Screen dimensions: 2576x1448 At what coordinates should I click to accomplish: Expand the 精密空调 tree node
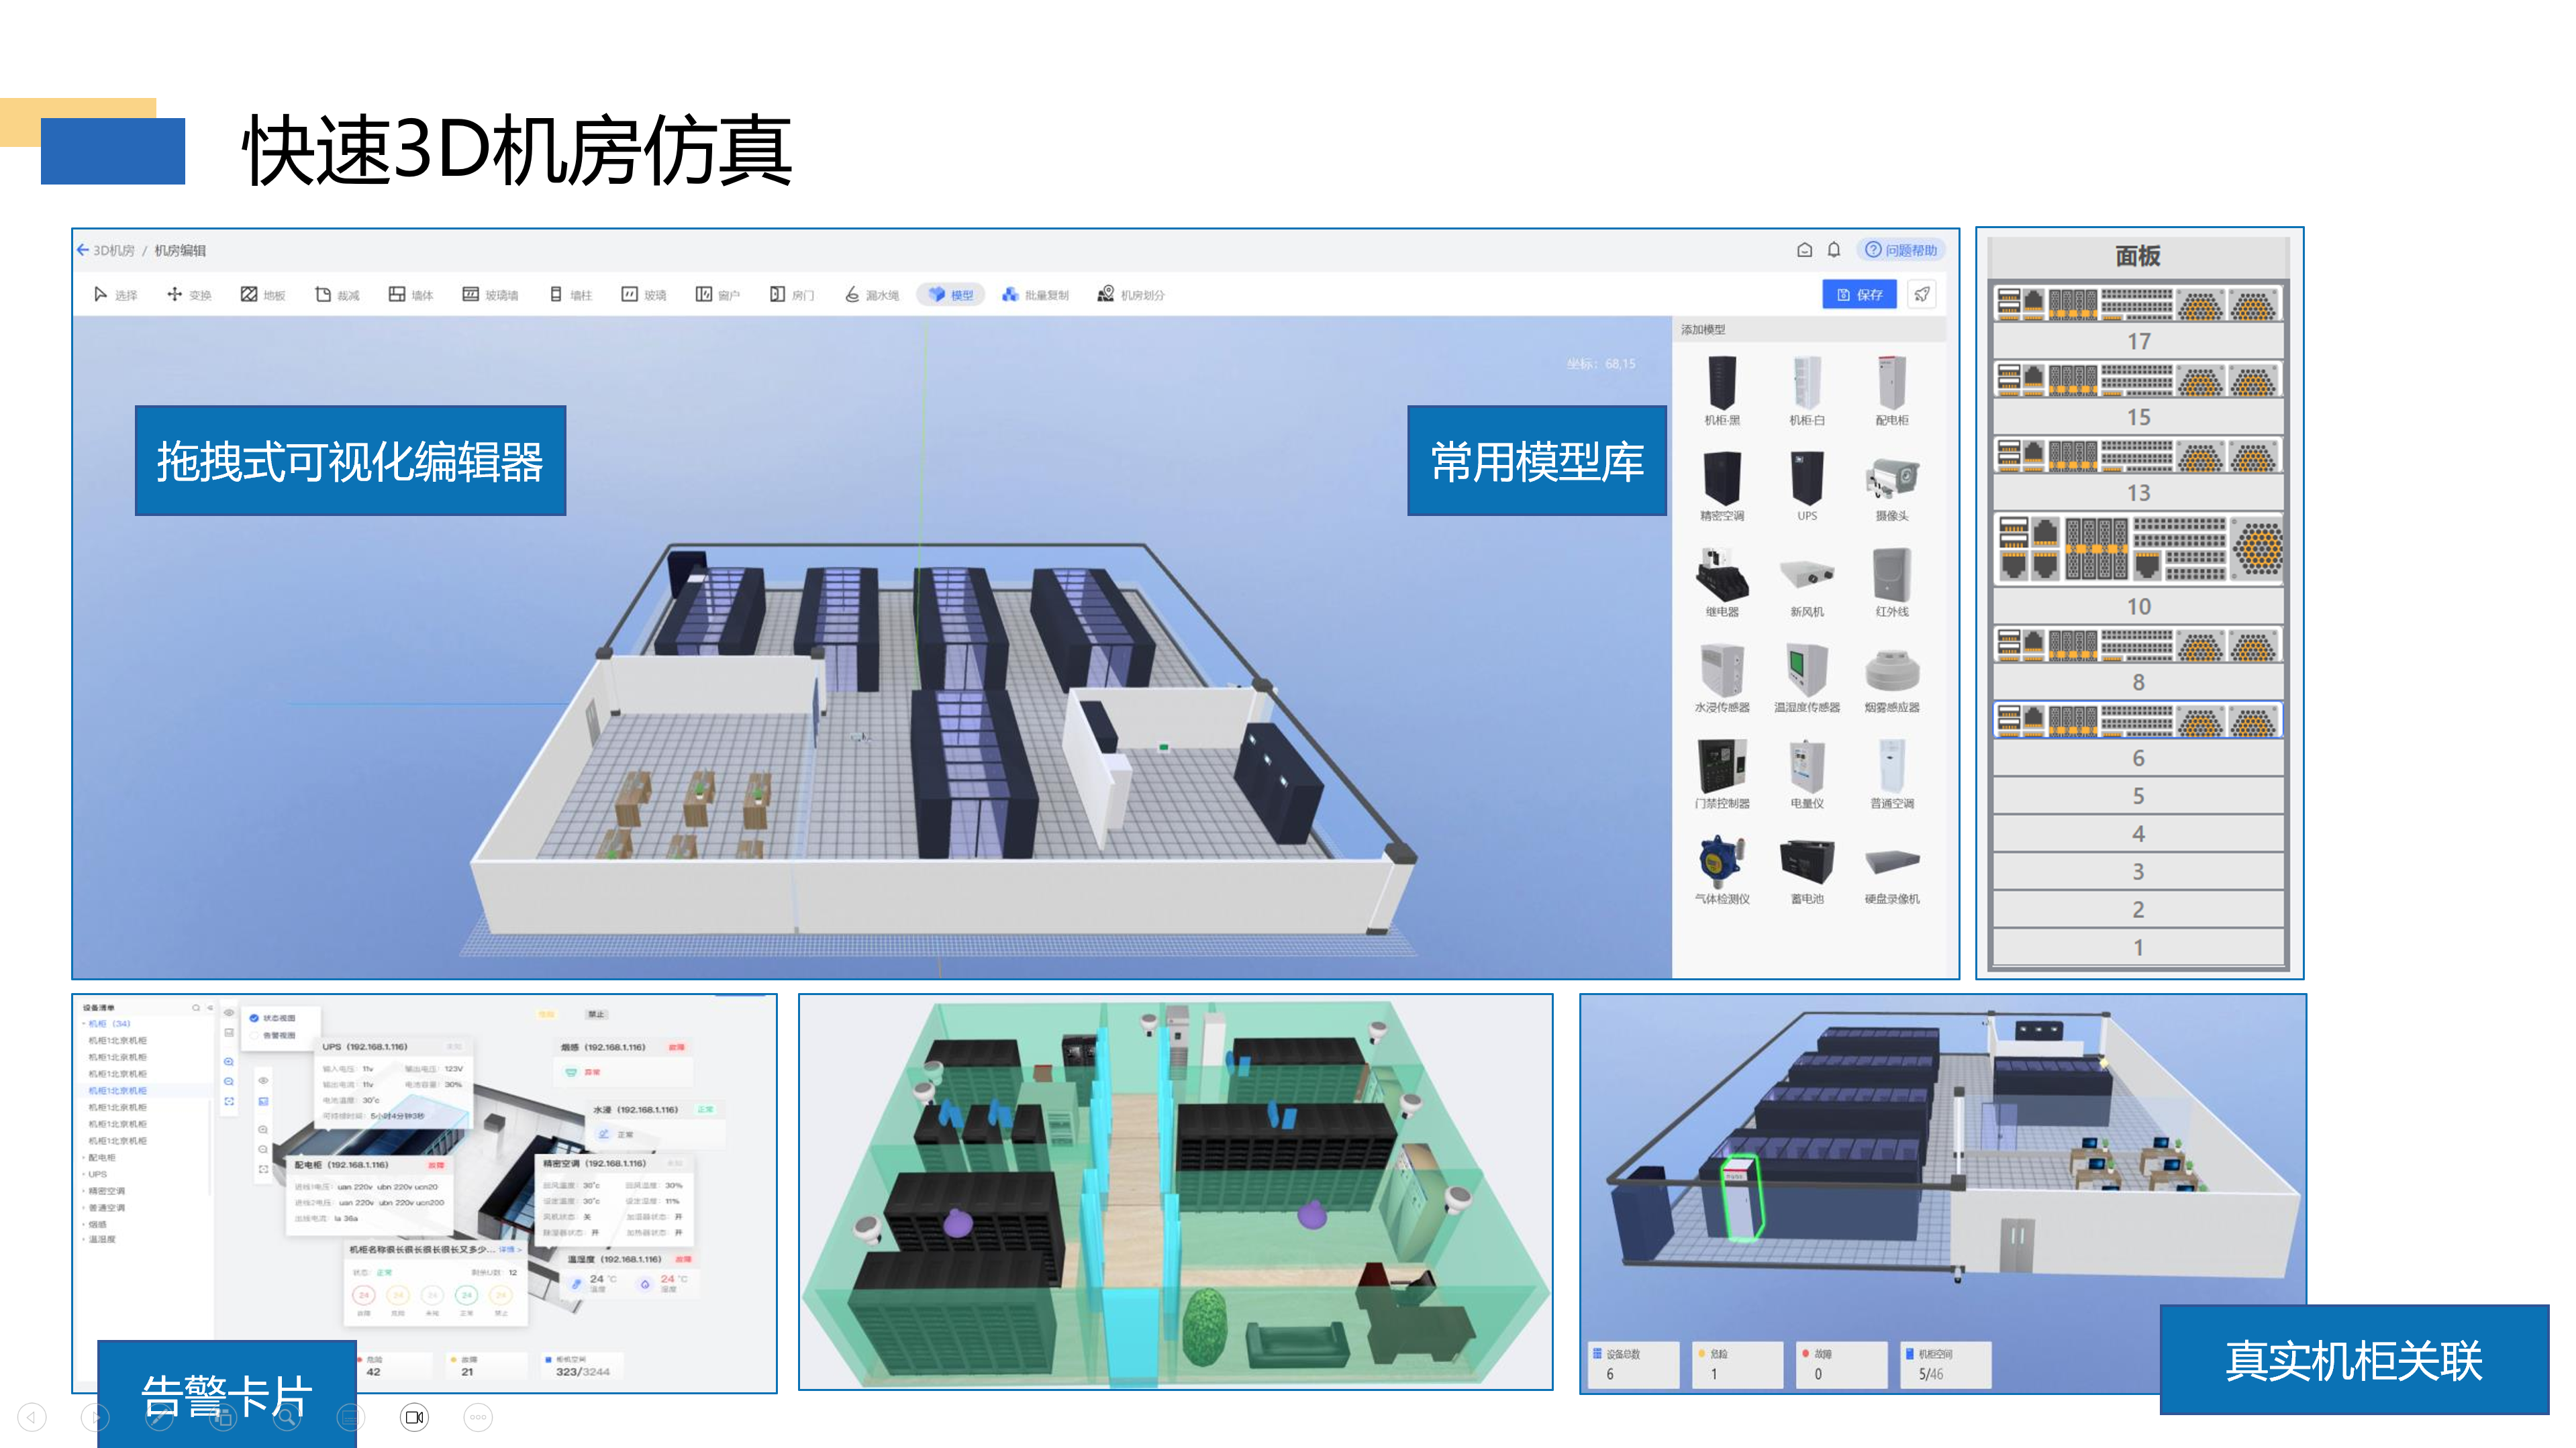[105, 1191]
